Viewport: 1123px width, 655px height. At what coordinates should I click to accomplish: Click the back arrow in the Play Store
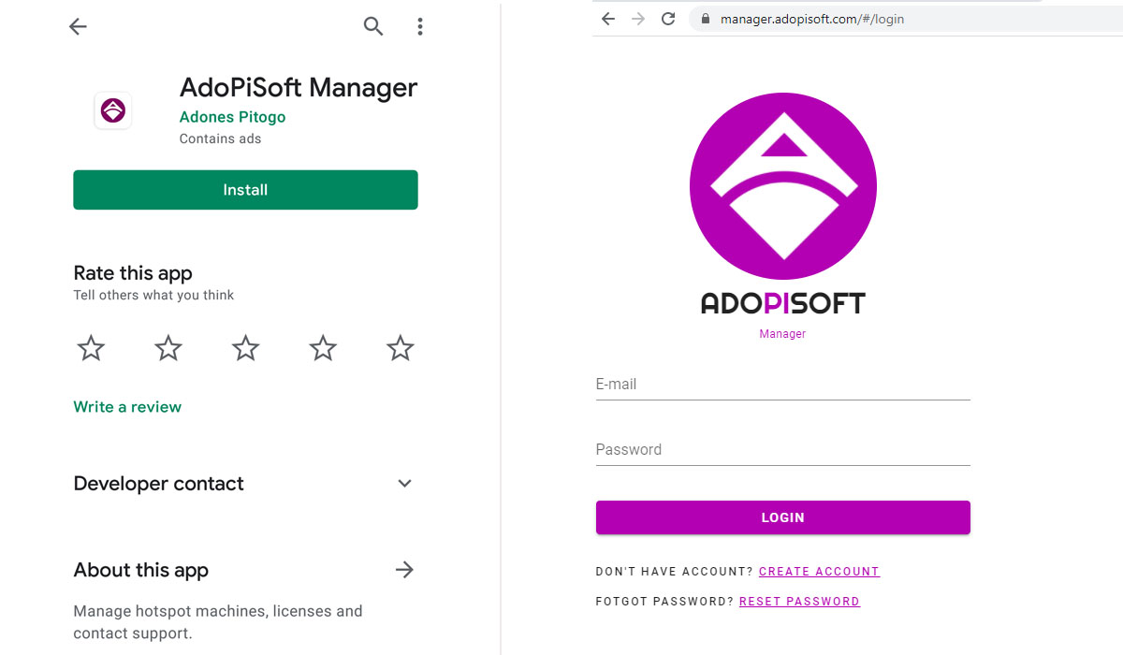[x=78, y=26]
